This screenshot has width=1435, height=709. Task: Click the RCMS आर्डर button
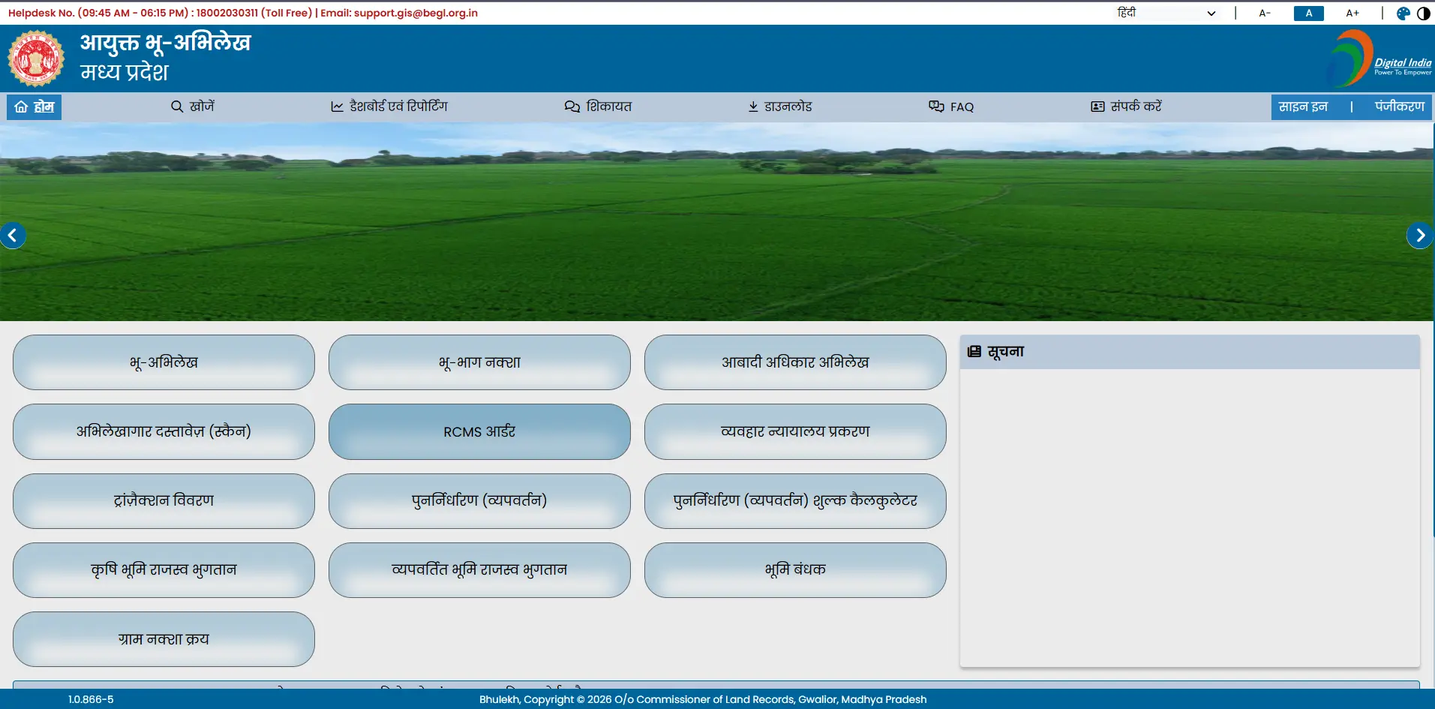[x=479, y=431]
